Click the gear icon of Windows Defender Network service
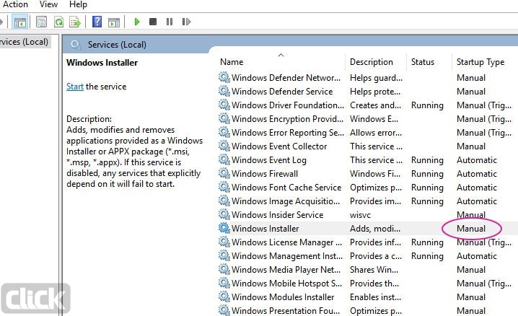 (x=224, y=78)
